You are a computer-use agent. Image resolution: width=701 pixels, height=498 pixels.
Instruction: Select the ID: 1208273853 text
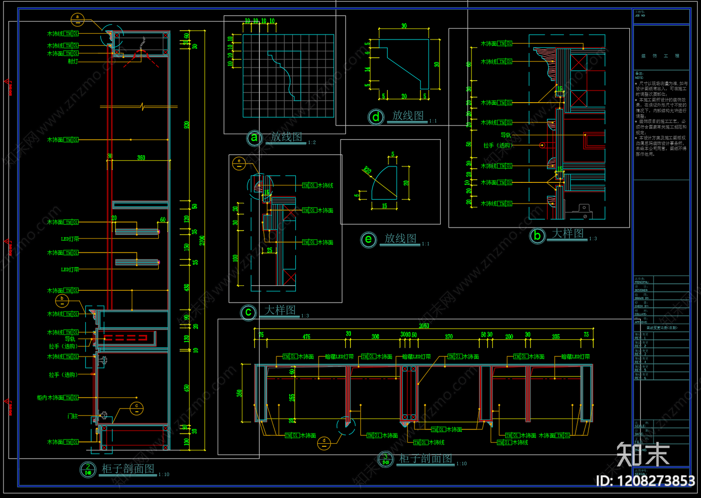pos(645,481)
